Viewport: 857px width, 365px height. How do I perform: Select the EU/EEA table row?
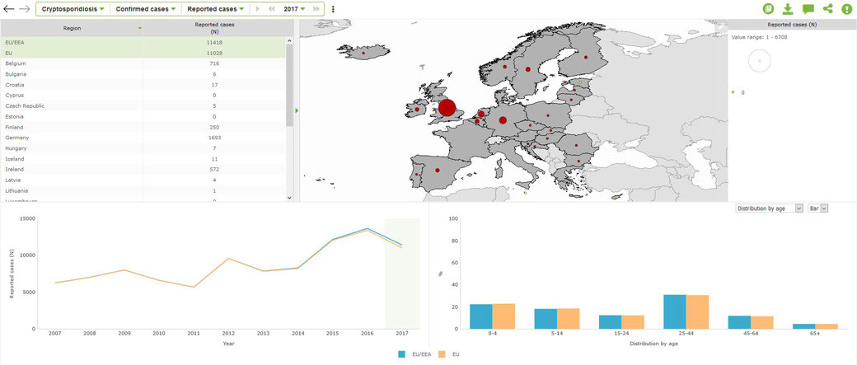pos(143,42)
